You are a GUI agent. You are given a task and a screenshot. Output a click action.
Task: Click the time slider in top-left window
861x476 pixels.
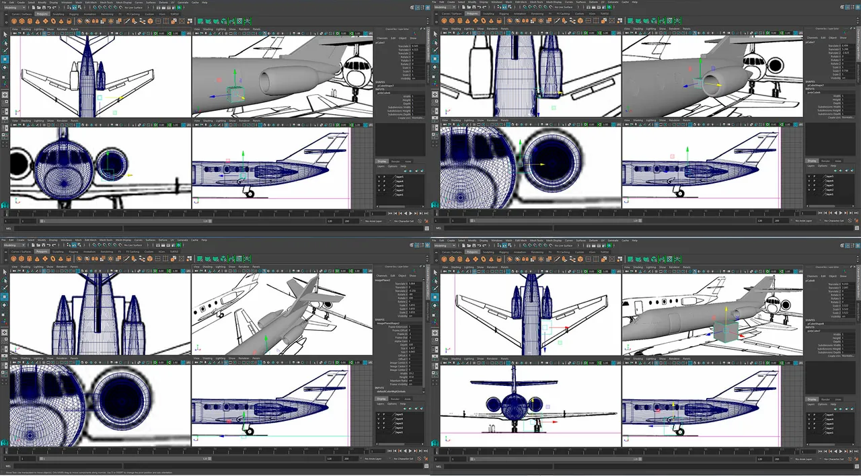[x=188, y=213]
